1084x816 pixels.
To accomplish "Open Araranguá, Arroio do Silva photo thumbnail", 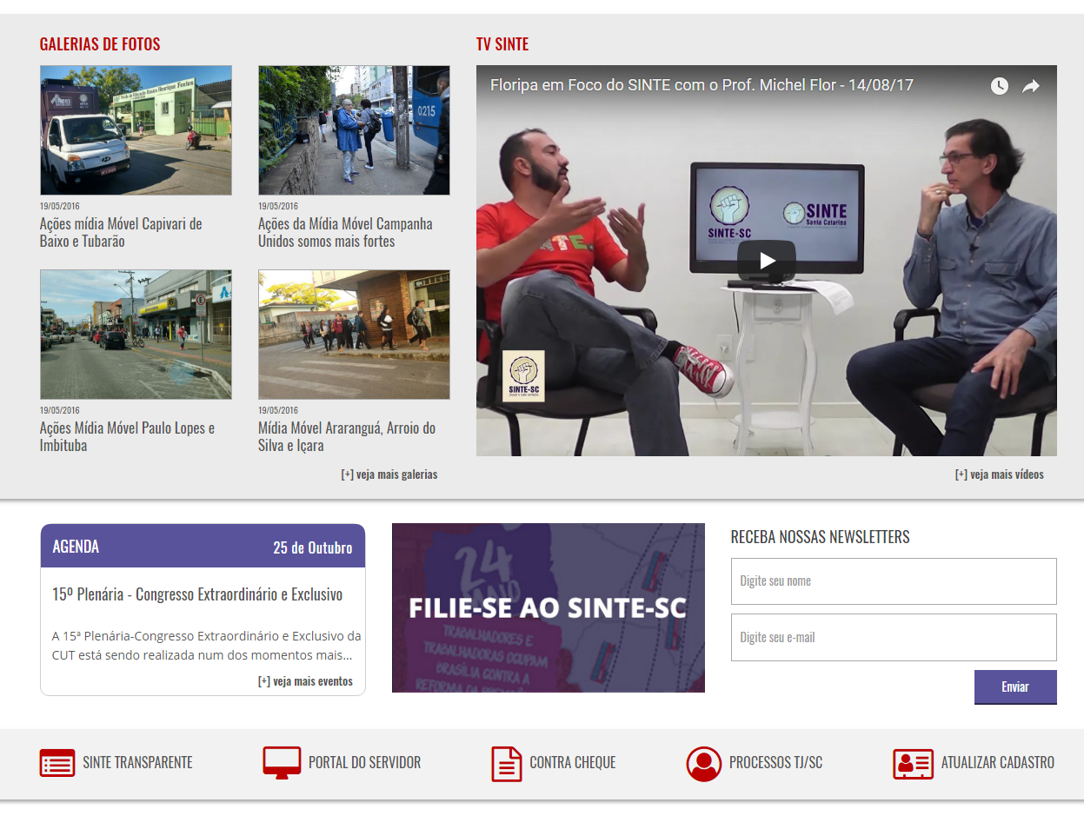I will (x=354, y=335).
